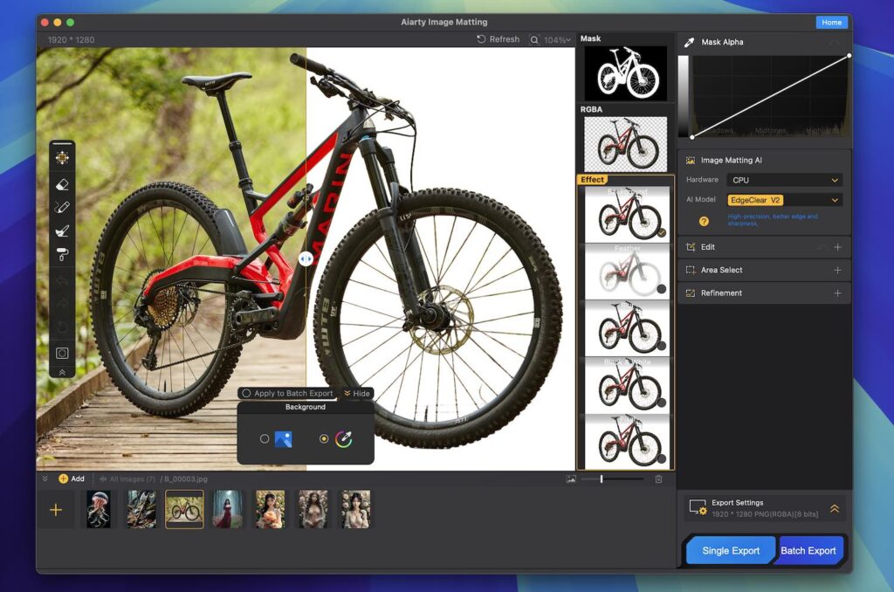Expand the Refinement section

point(837,293)
